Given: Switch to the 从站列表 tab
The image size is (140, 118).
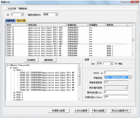Looking at the screenshot, I should coord(12,8).
